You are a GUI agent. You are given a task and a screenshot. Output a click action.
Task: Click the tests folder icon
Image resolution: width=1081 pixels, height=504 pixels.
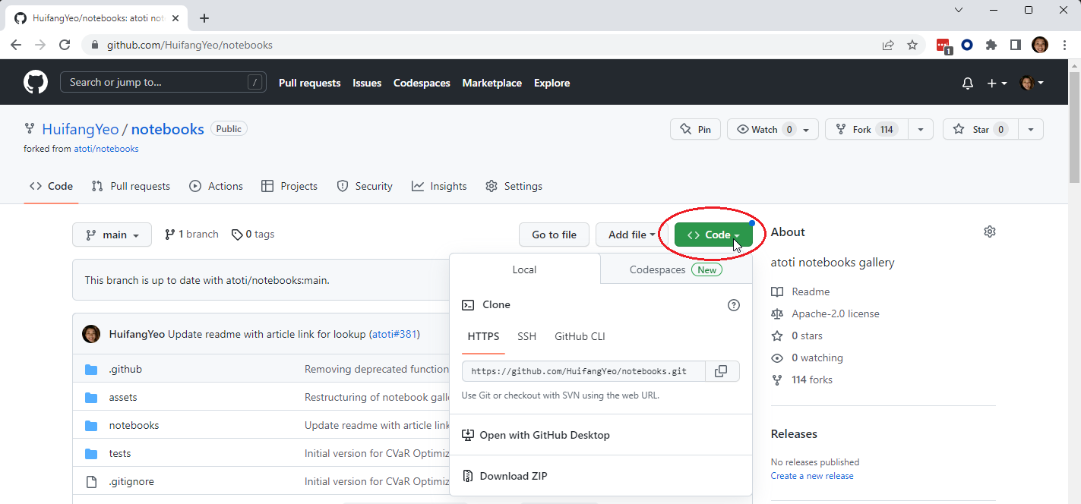pos(91,454)
